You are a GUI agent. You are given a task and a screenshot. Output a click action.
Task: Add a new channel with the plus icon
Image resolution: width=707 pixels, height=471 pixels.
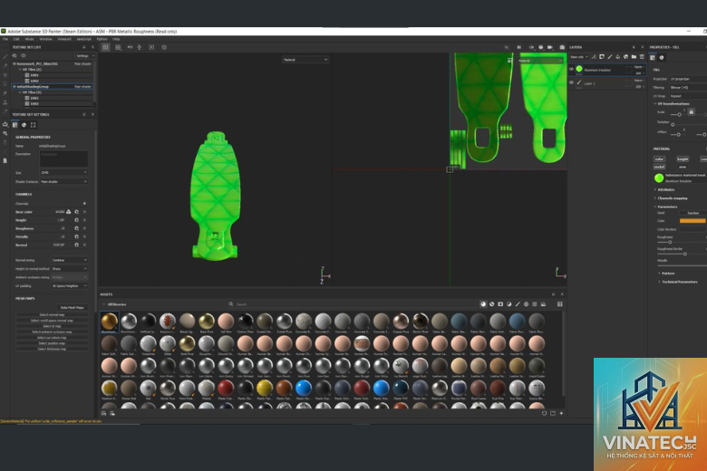[84, 203]
